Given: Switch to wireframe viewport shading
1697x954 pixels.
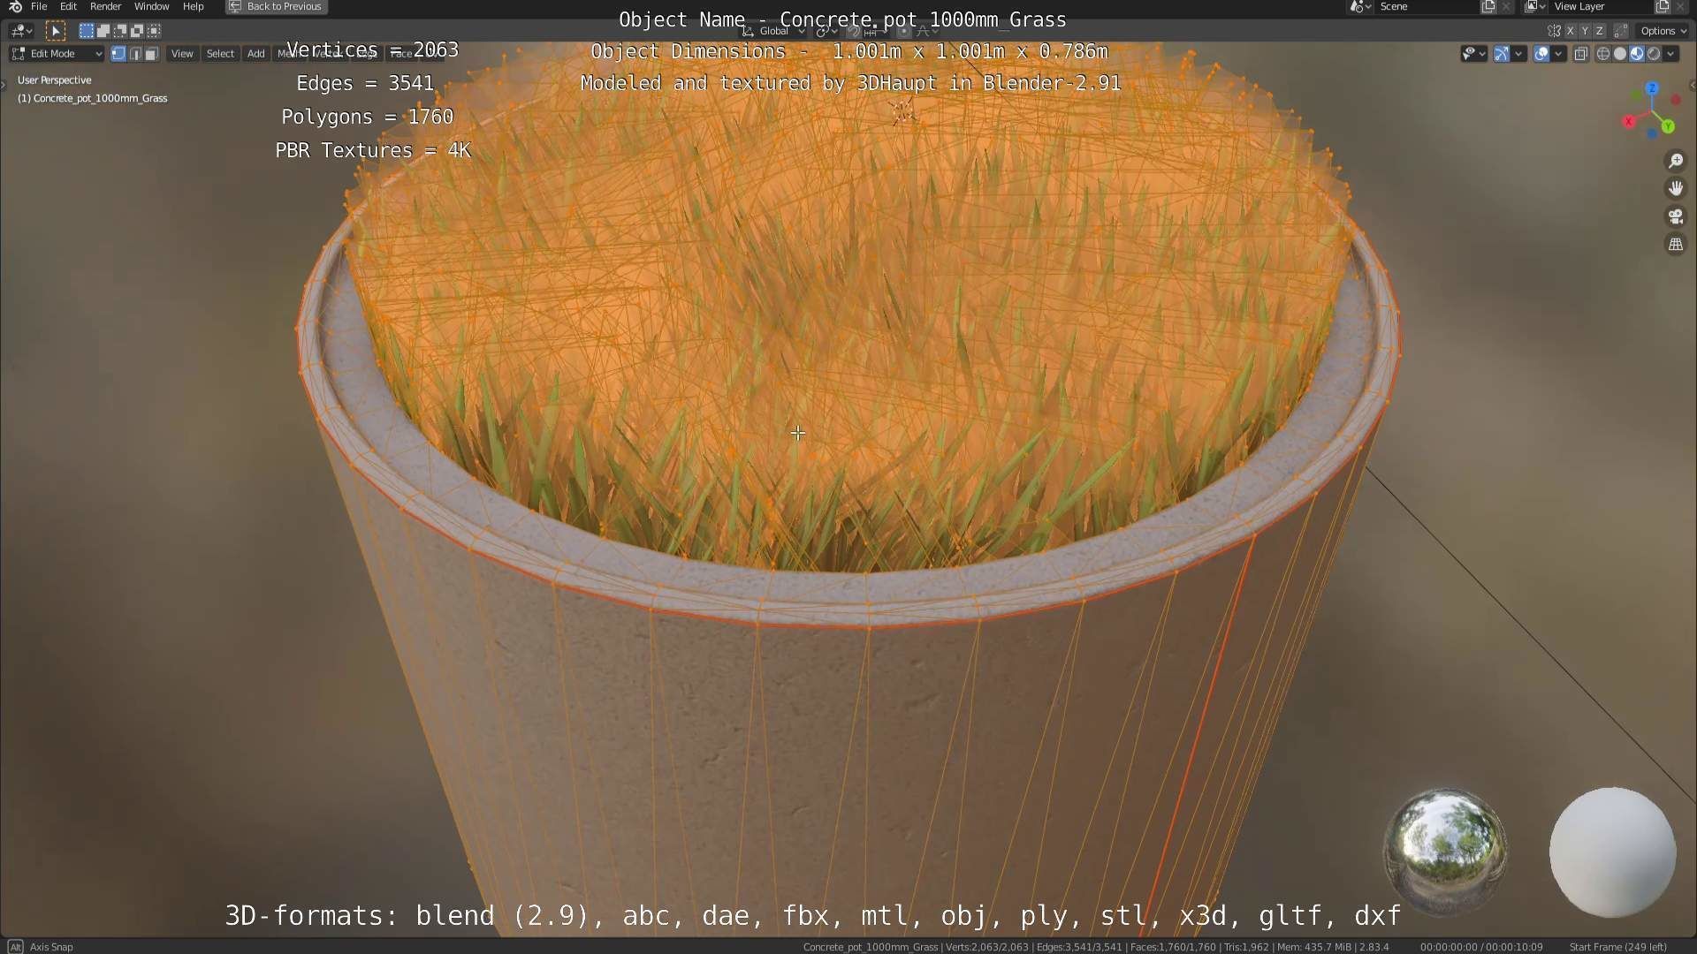Looking at the screenshot, I should click(x=1603, y=54).
